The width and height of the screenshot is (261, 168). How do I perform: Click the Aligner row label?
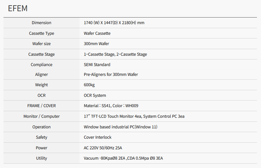(x=42, y=75)
